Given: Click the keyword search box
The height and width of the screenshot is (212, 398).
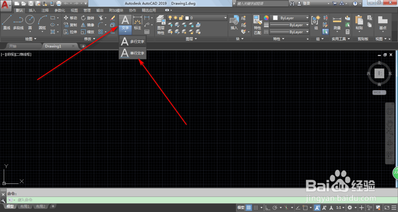Looking at the screenshot, I should (262, 4).
